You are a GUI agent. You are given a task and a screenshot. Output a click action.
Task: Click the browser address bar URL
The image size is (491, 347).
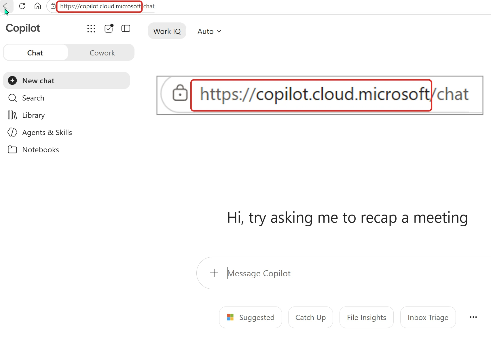click(107, 6)
